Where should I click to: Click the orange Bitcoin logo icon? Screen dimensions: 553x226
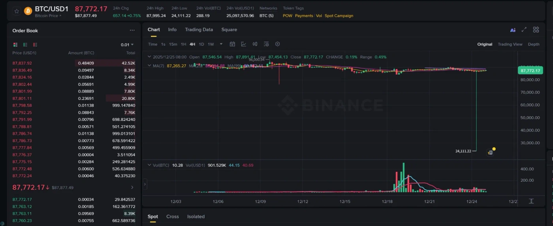[28, 11]
